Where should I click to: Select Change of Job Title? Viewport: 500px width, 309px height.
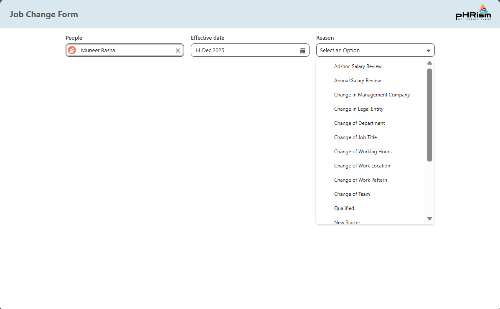coord(355,137)
